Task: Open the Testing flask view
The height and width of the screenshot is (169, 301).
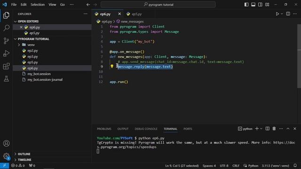Action: 6,78
